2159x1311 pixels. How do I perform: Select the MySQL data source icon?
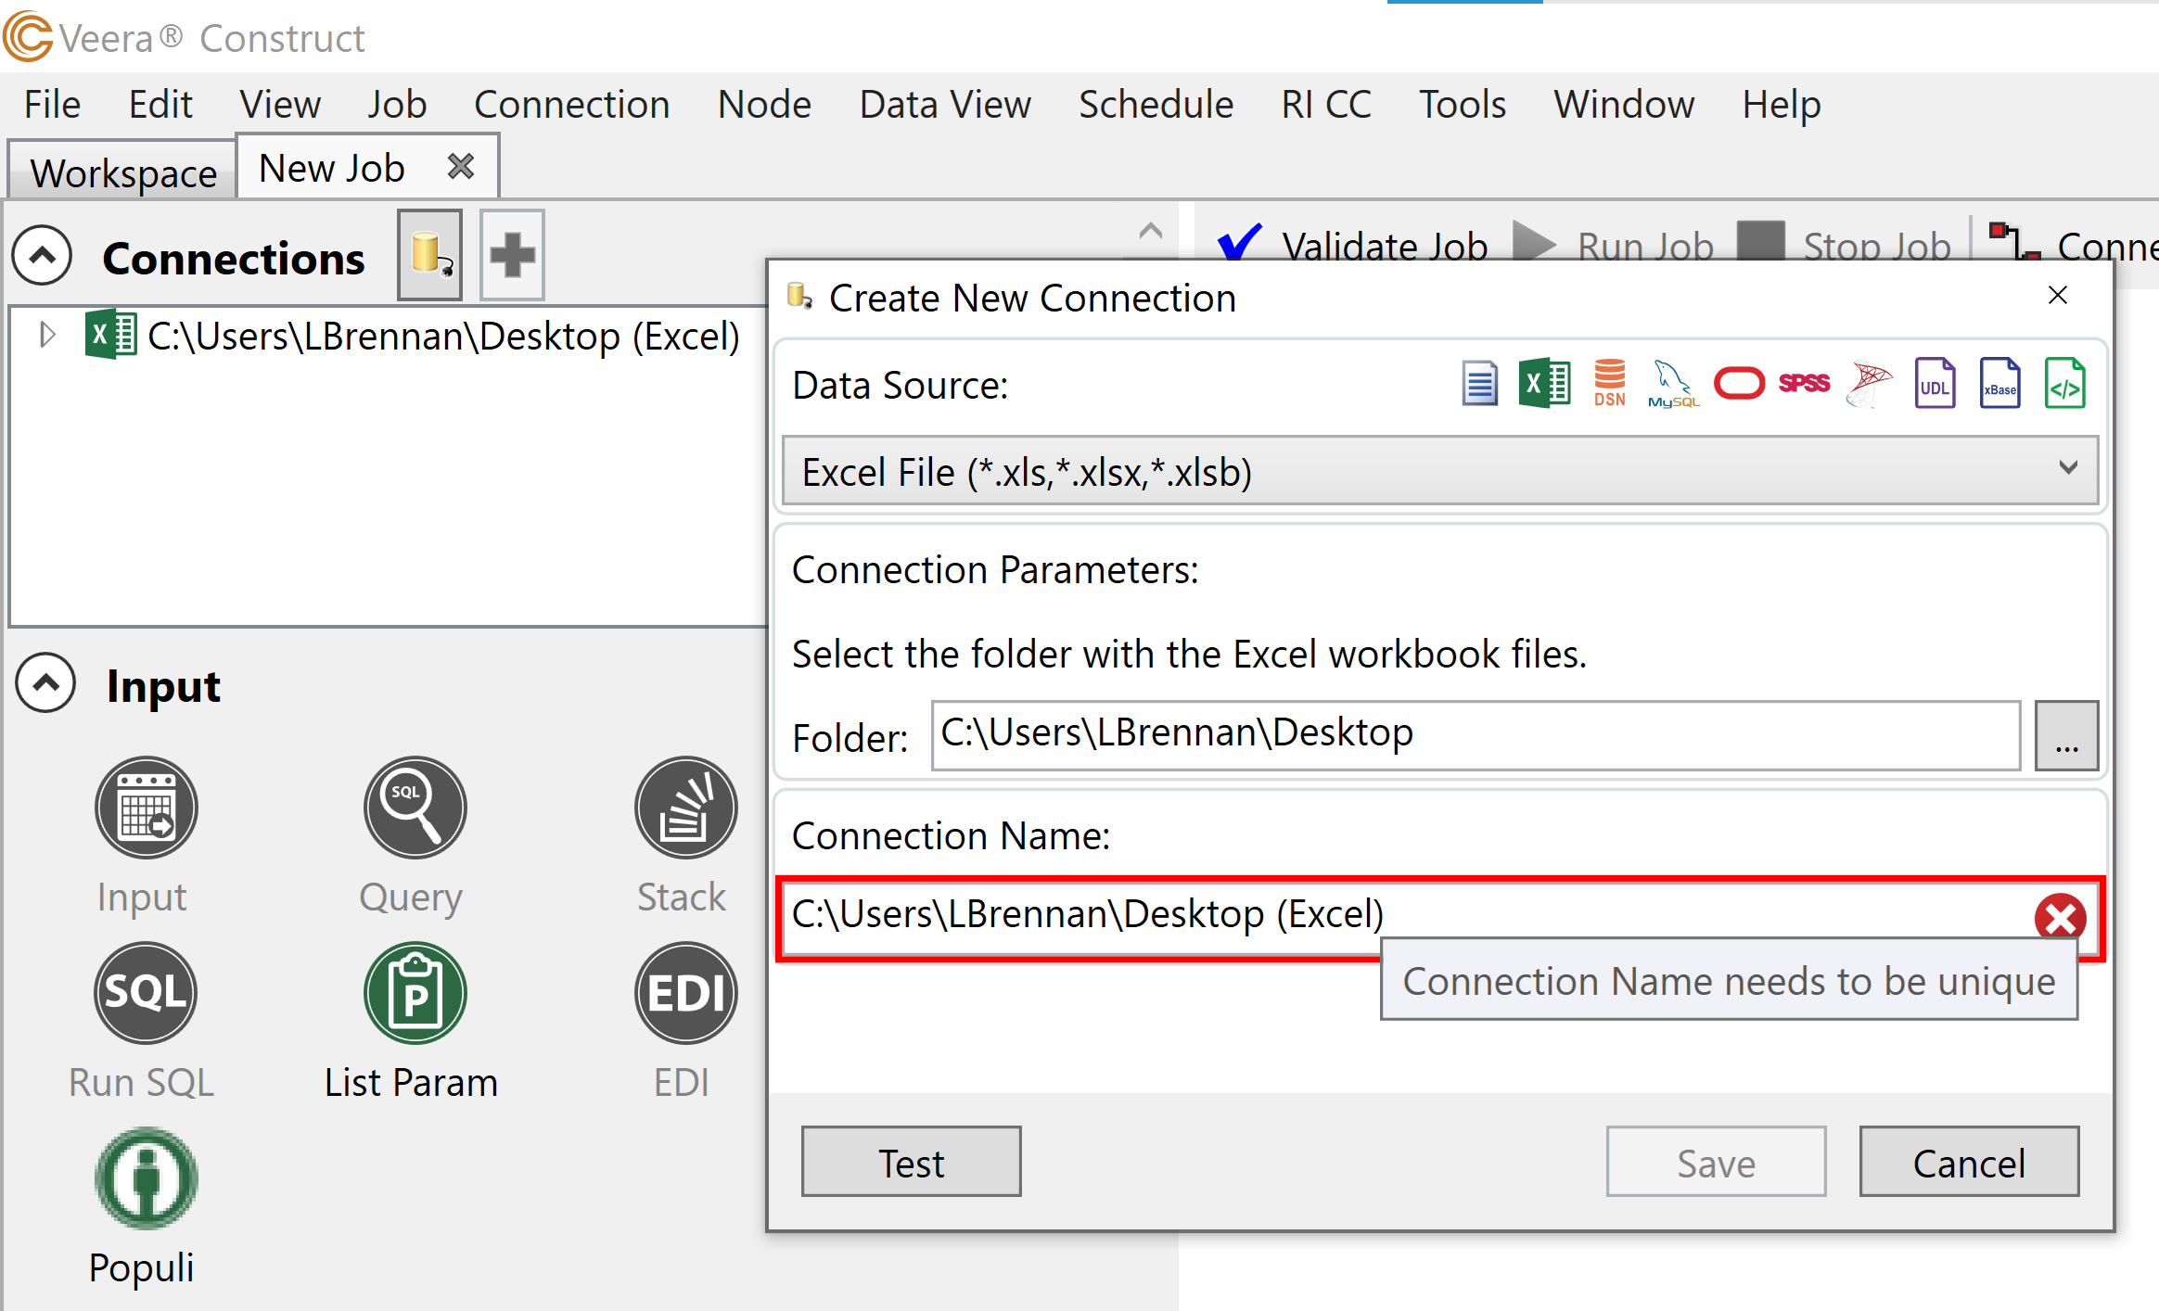1672,383
